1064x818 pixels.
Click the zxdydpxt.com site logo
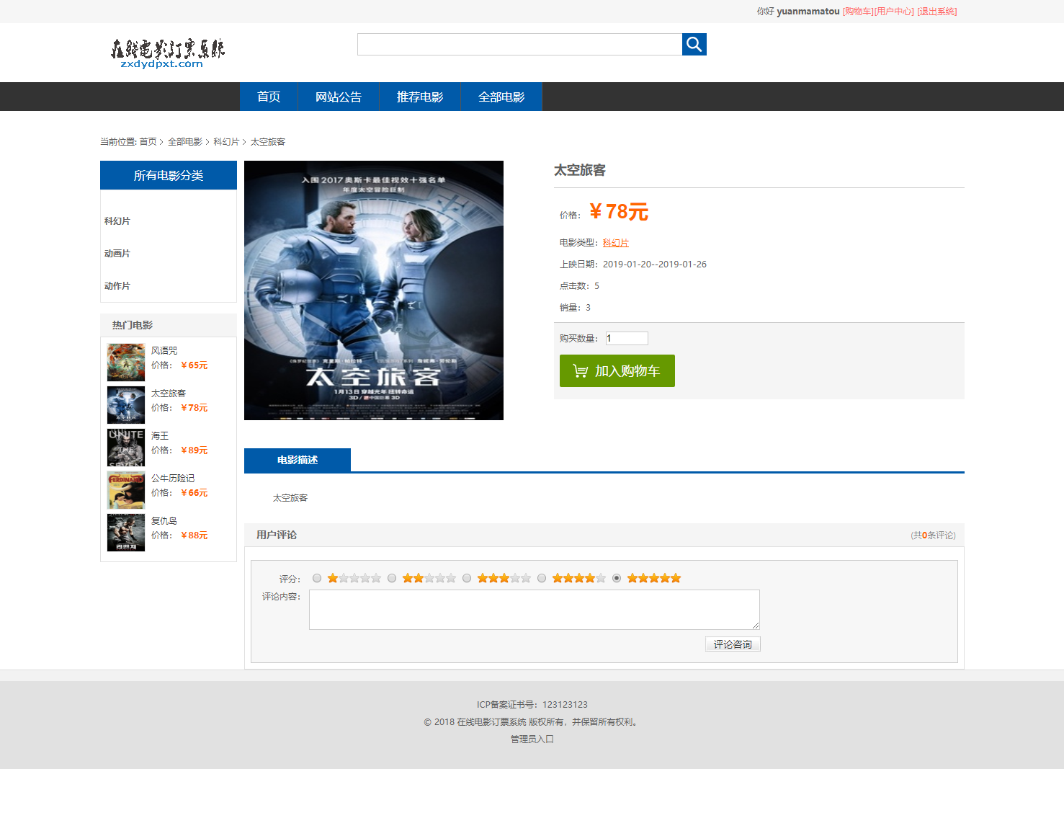point(167,52)
